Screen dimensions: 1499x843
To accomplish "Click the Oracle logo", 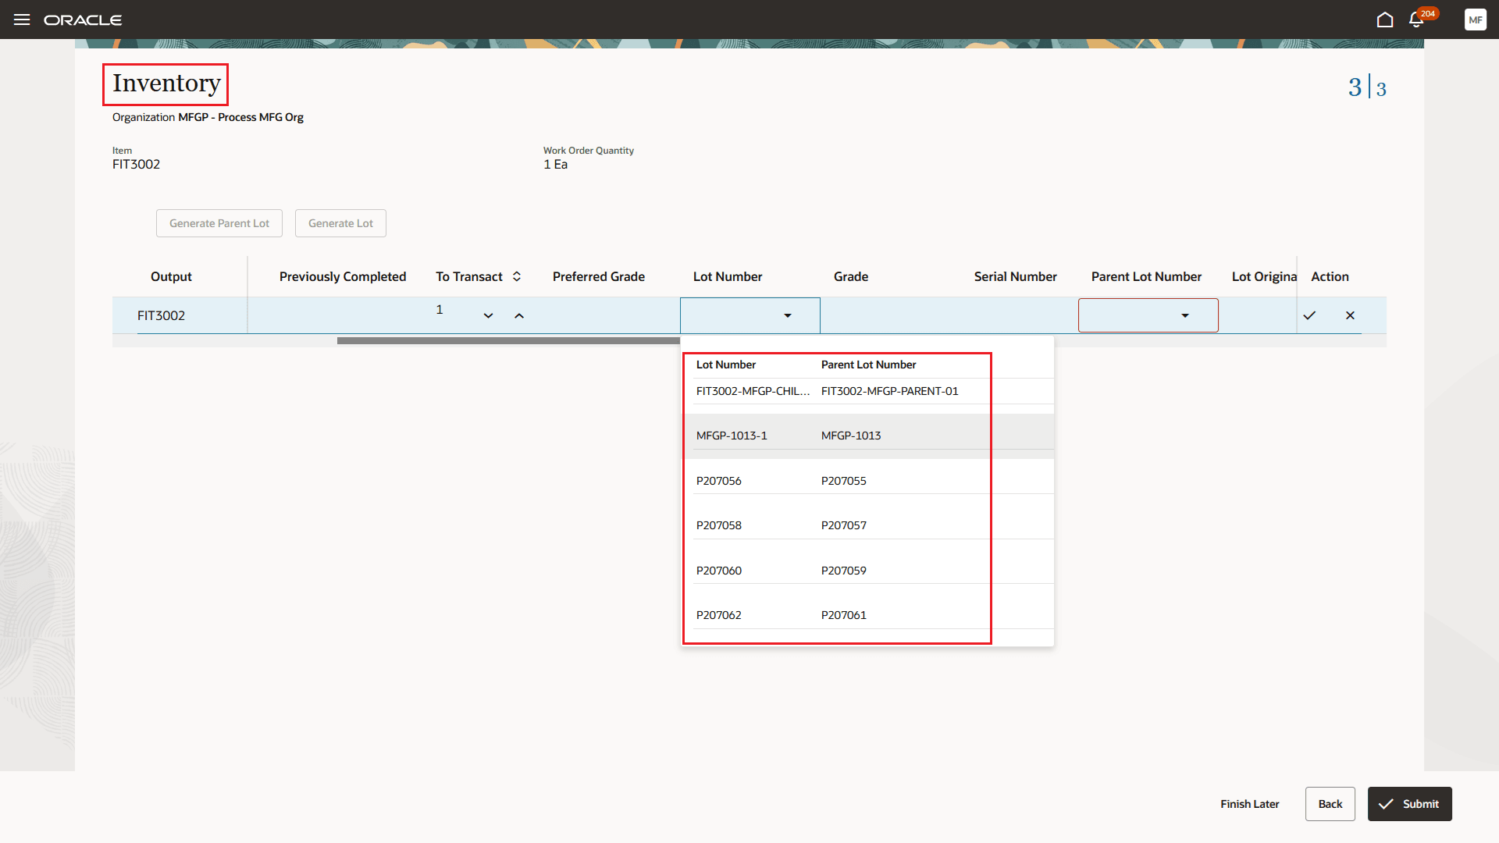I will 83,20.
